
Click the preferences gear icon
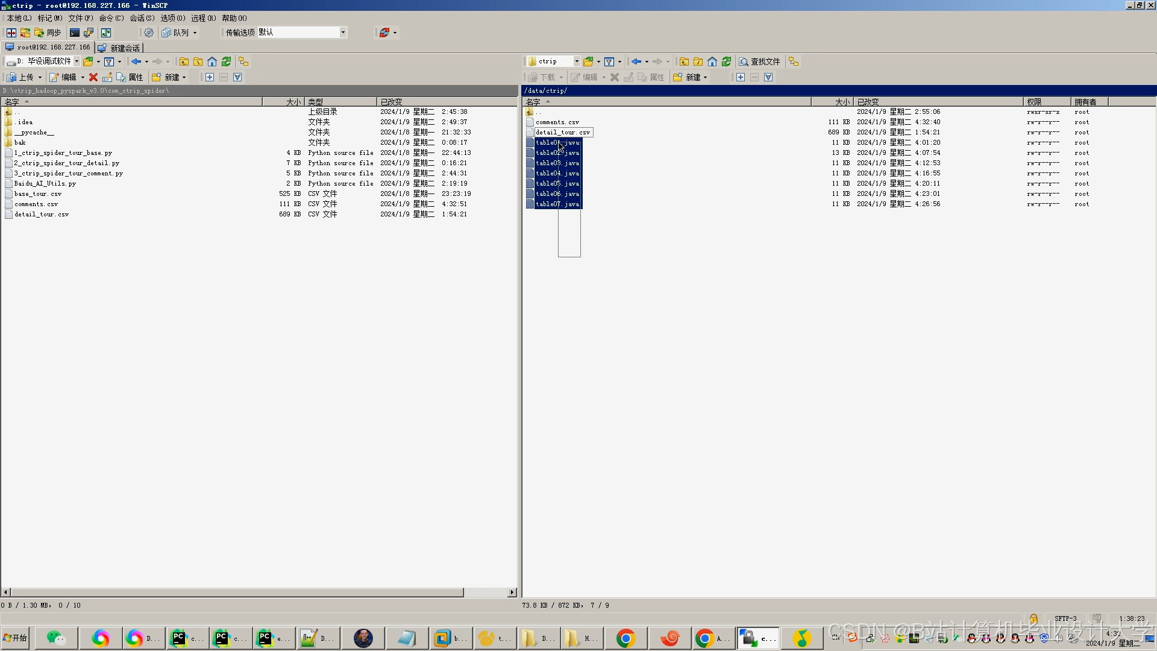pos(149,33)
